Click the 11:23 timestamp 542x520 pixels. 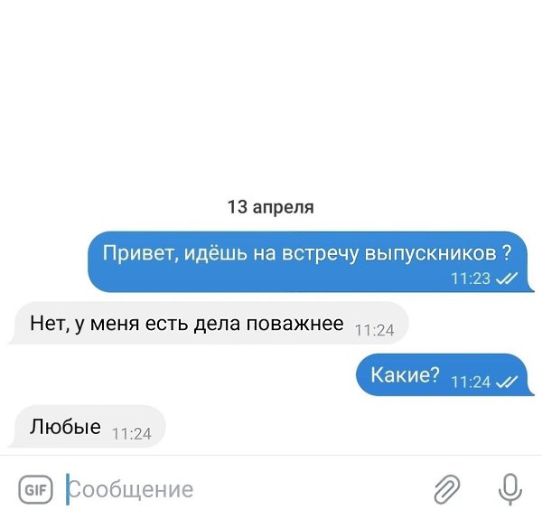(471, 279)
